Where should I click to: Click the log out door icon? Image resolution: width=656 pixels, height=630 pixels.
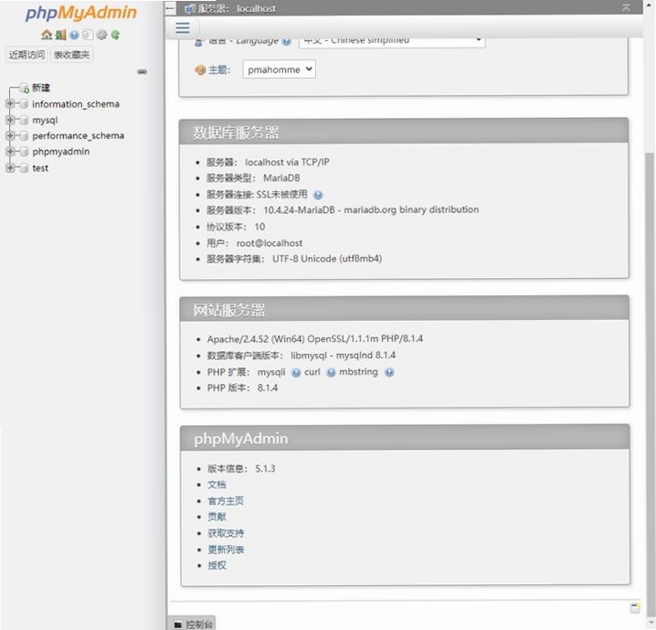61,35
